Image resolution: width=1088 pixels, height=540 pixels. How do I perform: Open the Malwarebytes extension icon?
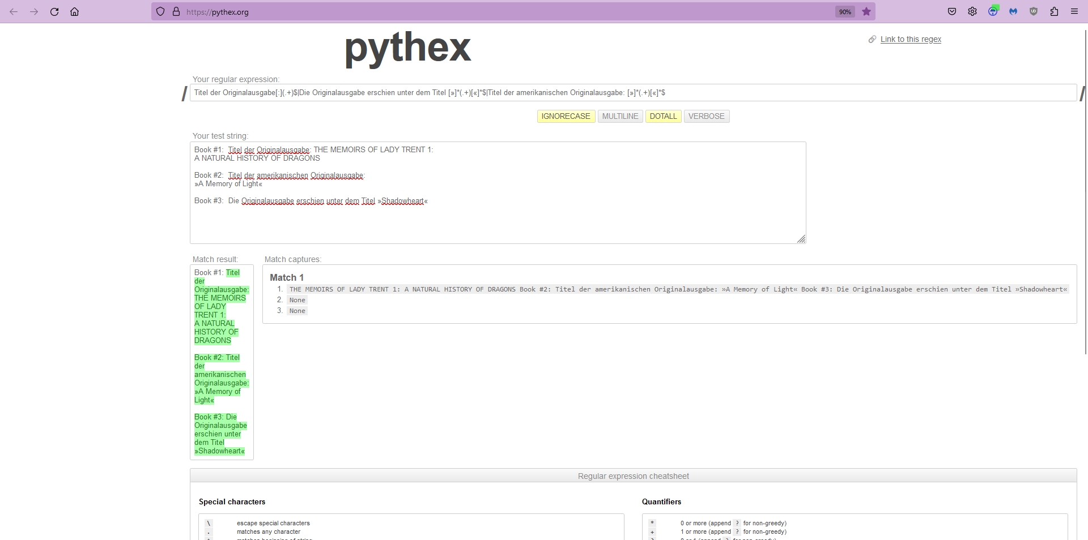(x=1013, y=12)
